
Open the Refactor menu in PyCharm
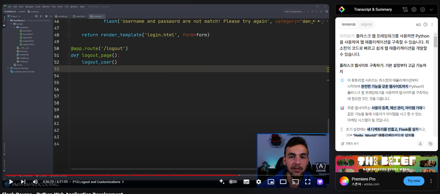coord(46,7)
